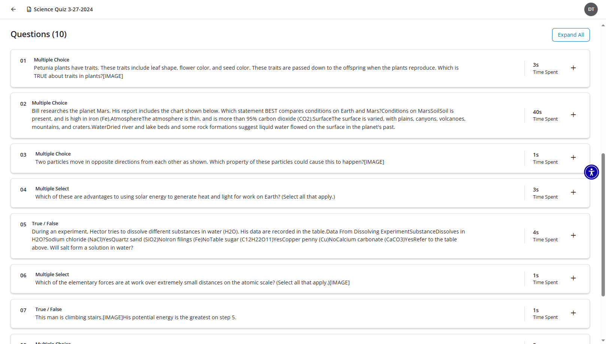Click the scrollbar down arrow
Viewport: 606px width, 344px height.
click(x=602, y=339)
